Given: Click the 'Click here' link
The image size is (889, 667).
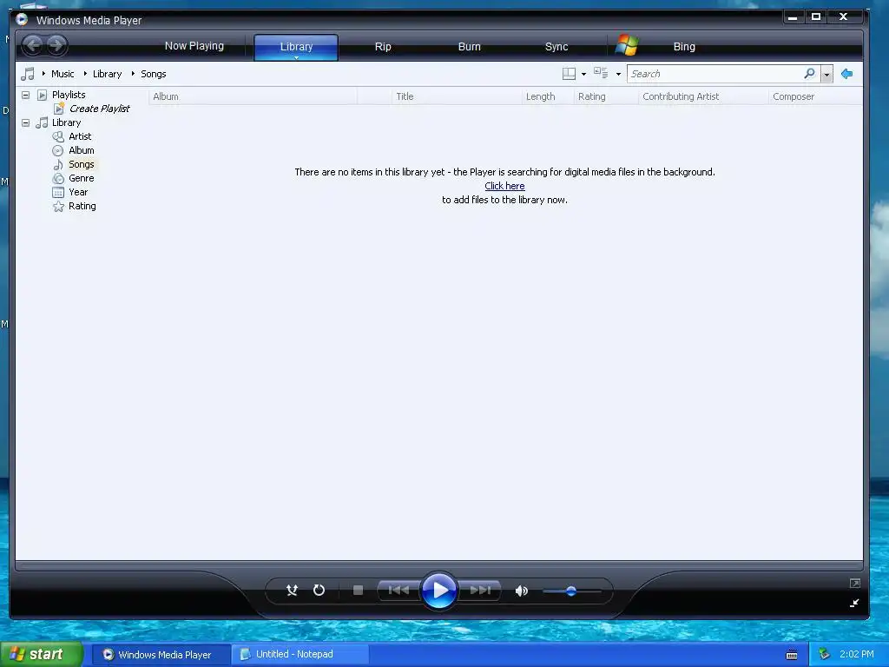Looking at the screenshot, I should [x=504, y=186].
